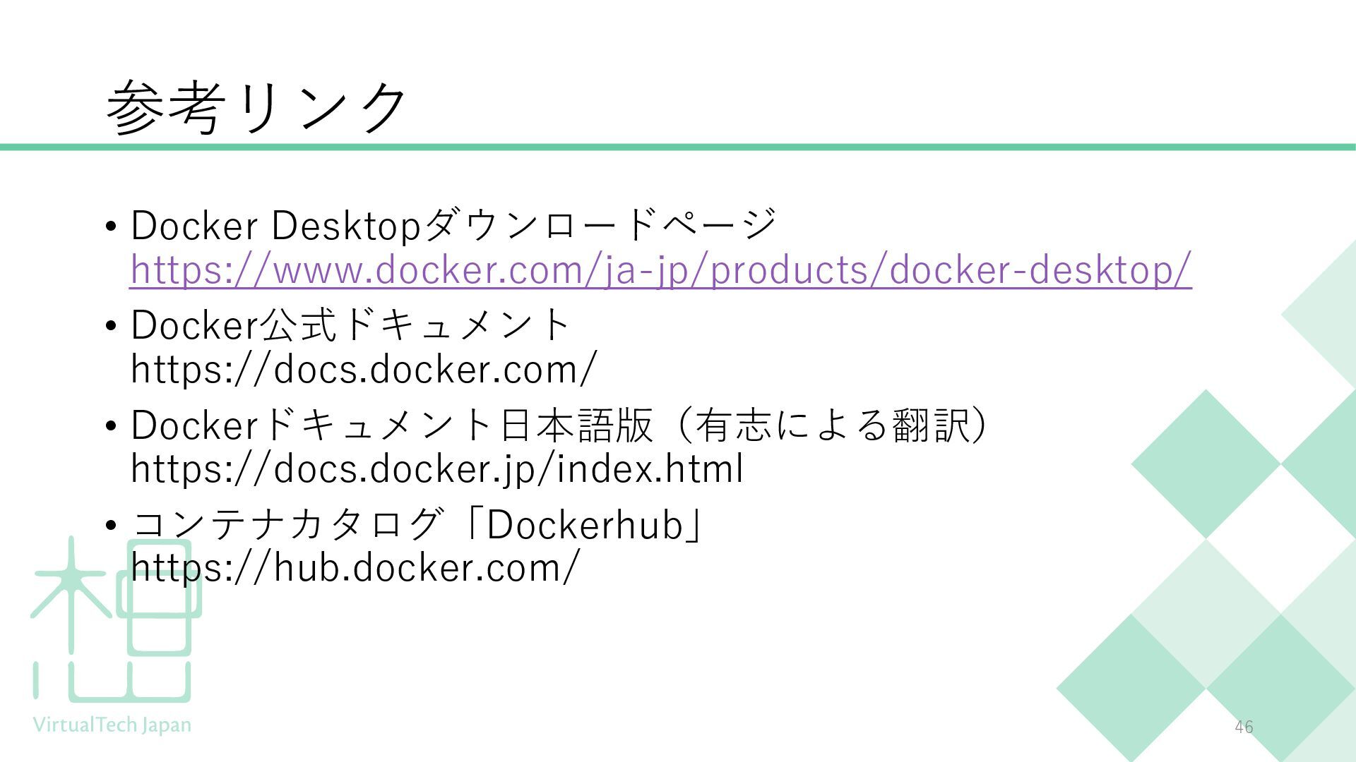Screen dimensions: 1356x762
Task: Click the Docker公式ドキュメント bullet text
Action: point(351,325)
